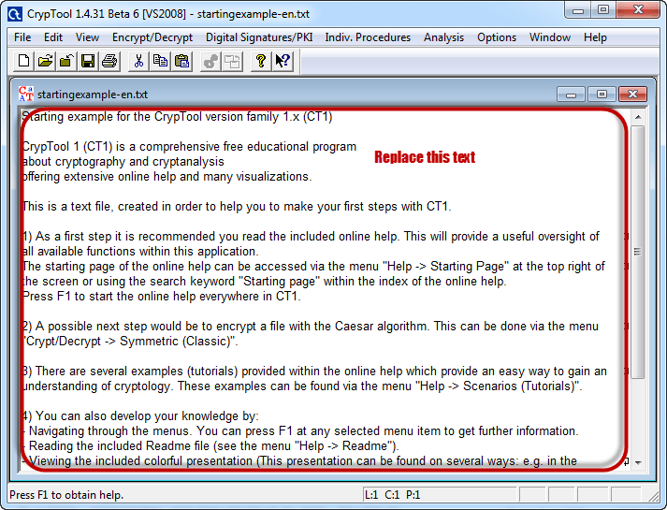Click the yellow question mark Help icon
Screen dimensions: 667x510
(x=261, y=62)
